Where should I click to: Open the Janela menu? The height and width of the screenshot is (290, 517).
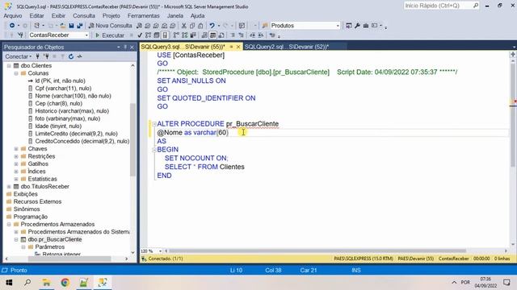click(175, 15)
